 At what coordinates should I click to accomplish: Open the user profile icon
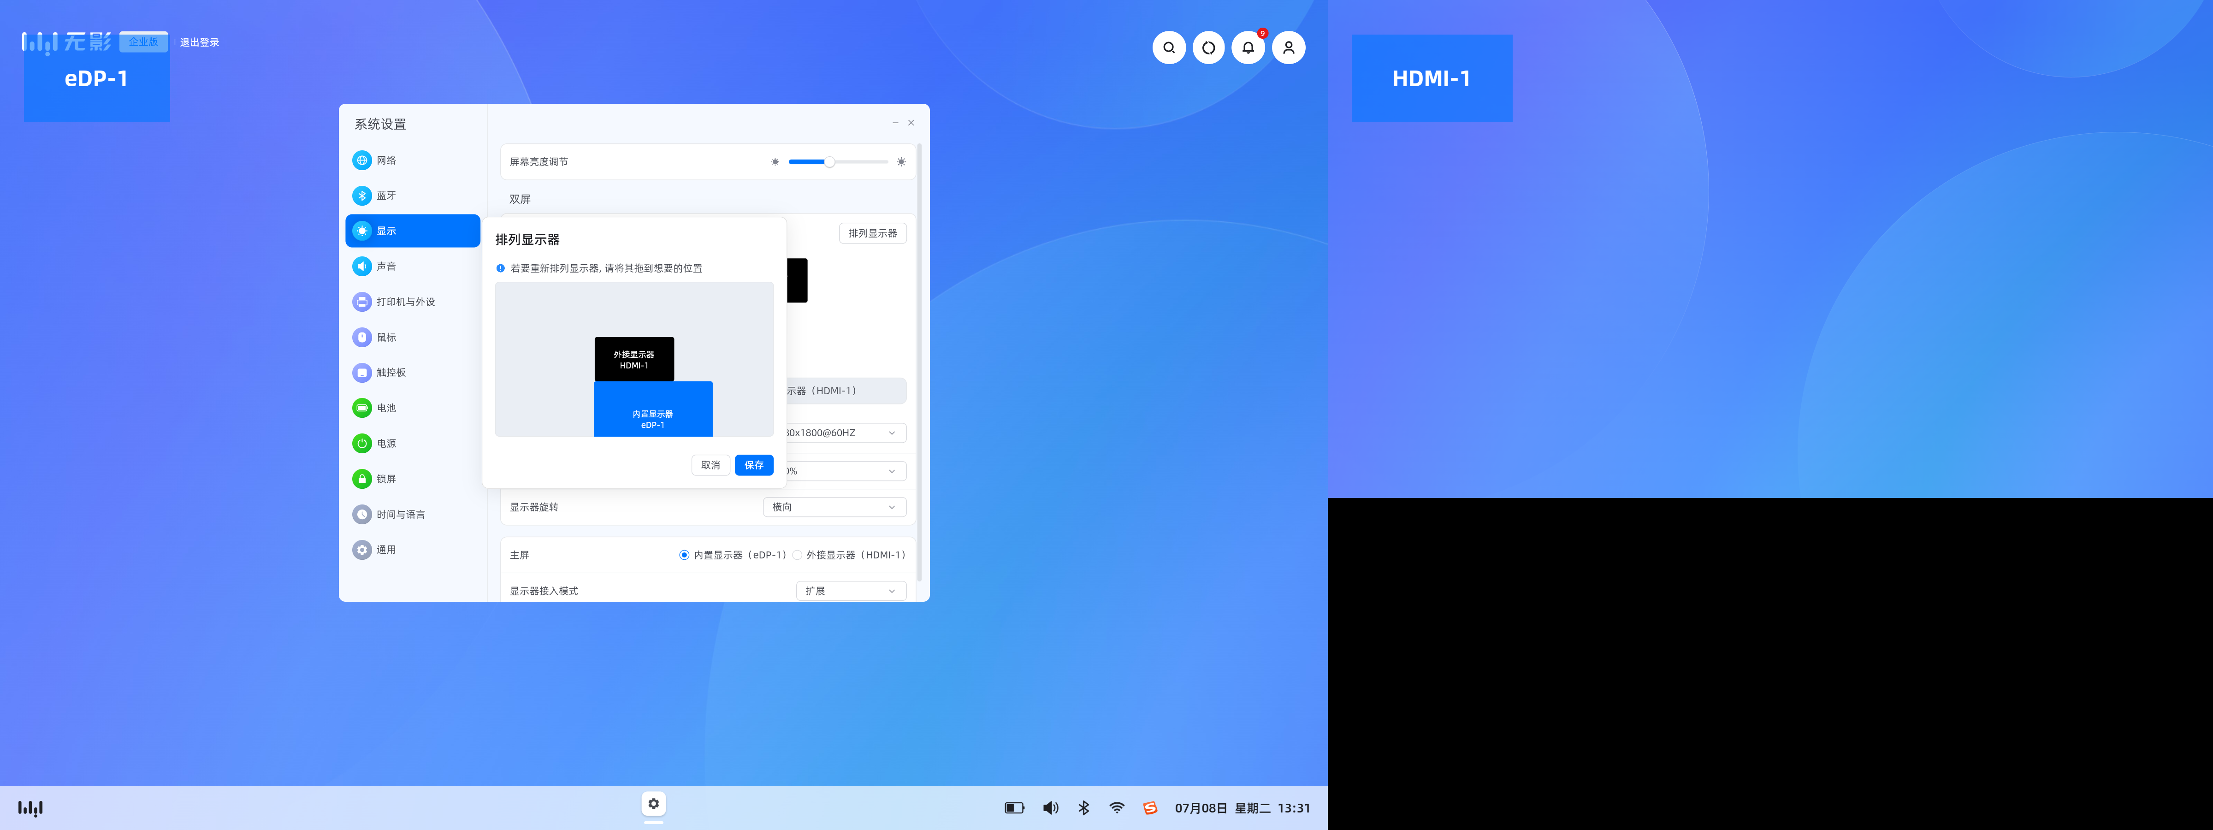(1289, 48)
